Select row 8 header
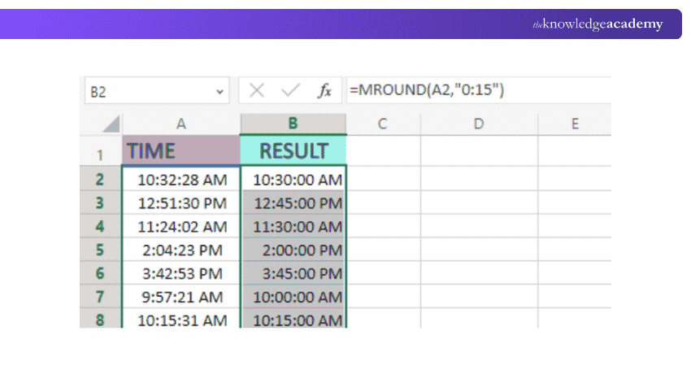The height and width of the screenshot is (366, 691). 101,318
